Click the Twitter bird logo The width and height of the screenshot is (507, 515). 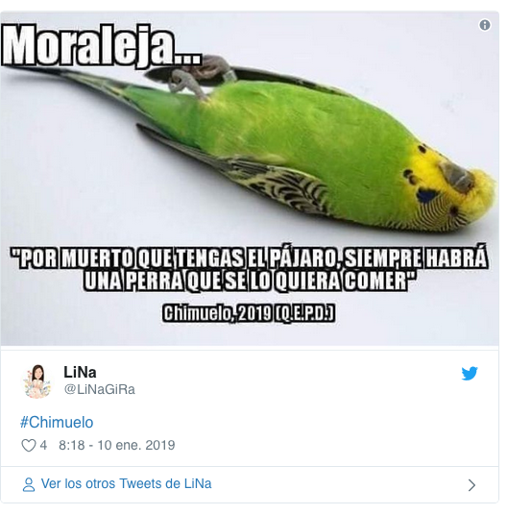pyautogui.click(x=470, y=374)
